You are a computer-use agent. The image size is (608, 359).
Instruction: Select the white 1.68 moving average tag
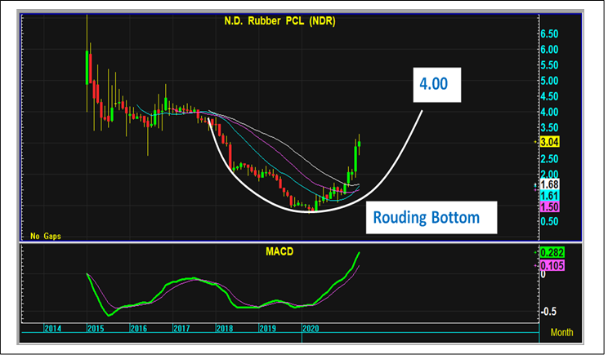click(x=549, y=184)
